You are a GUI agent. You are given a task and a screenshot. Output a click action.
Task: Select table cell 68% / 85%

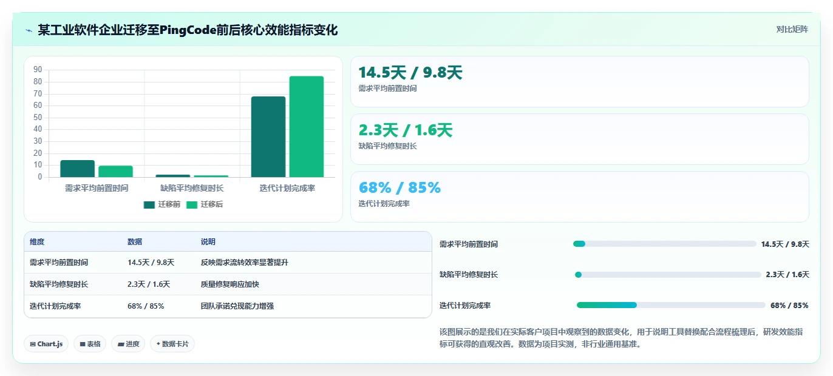146,306
